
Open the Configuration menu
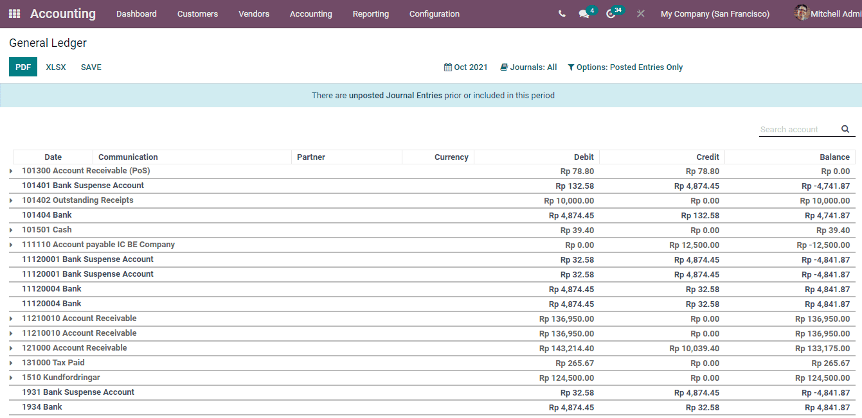[x=434, y=13]
